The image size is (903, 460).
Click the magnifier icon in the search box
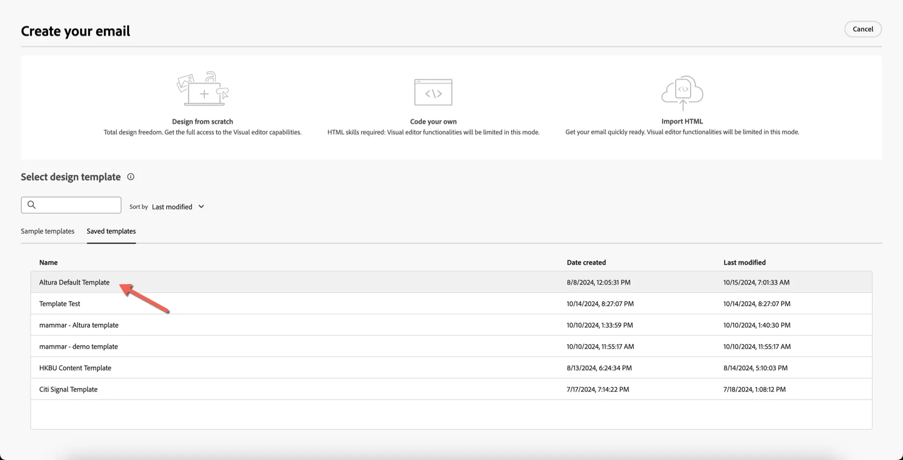coord(31,205)
